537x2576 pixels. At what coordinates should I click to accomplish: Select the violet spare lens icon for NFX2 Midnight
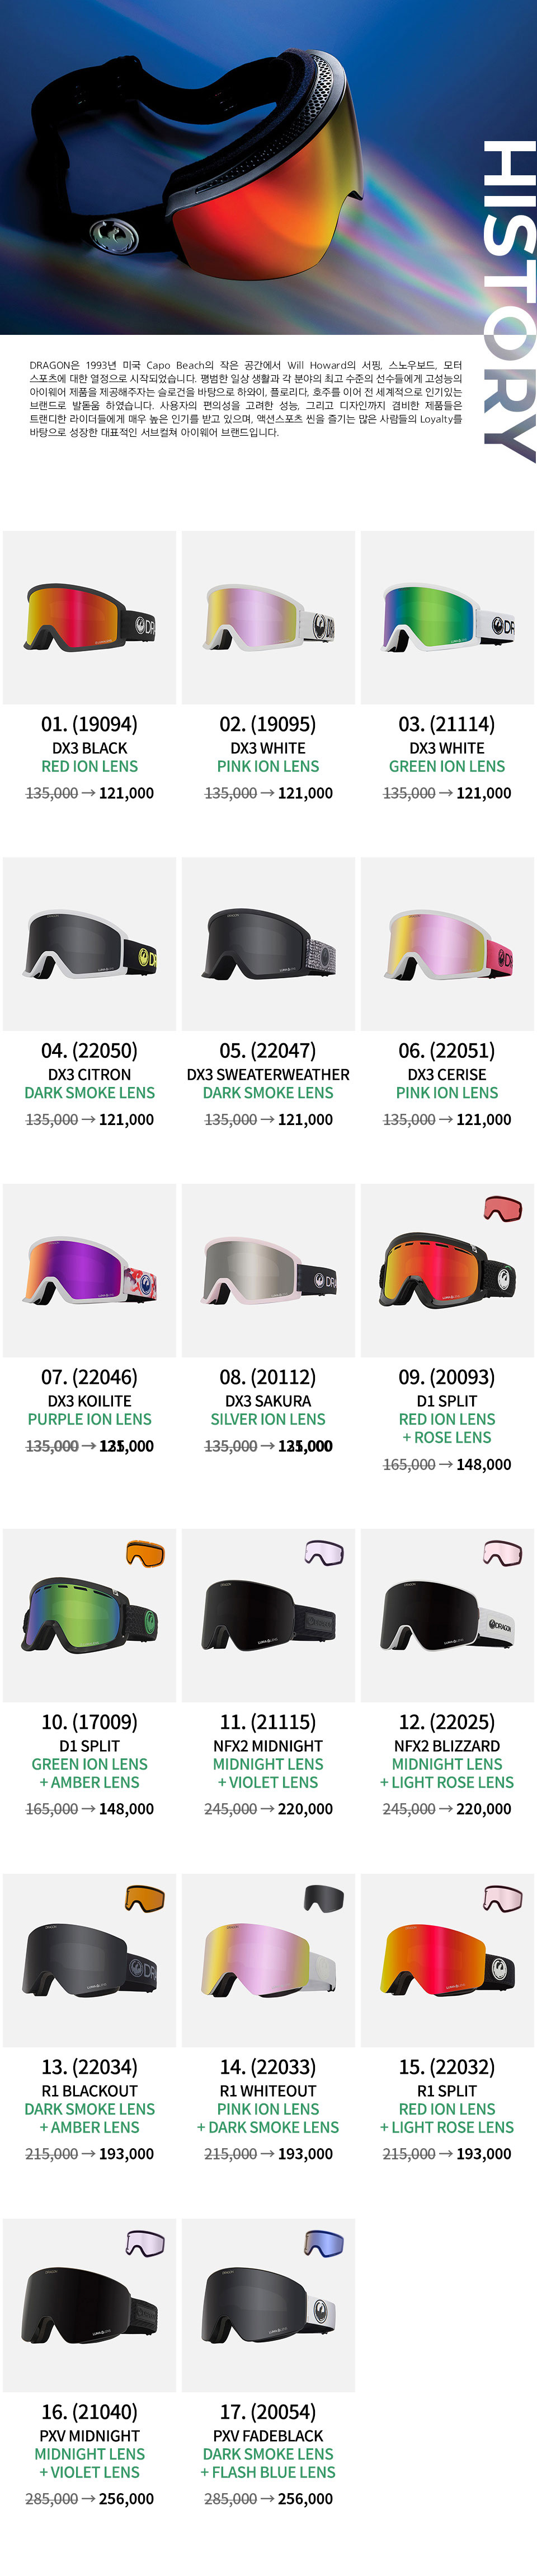pos(323,1553)
